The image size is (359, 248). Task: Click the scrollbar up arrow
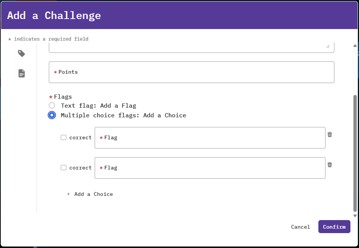click(x=355, y=45)
